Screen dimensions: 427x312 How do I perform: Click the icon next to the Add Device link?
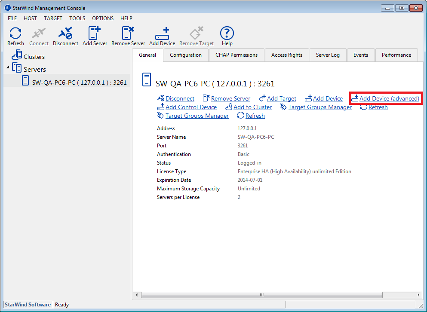click(x=308, y=98)
